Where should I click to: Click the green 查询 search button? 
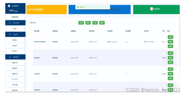tap(81, 23)
